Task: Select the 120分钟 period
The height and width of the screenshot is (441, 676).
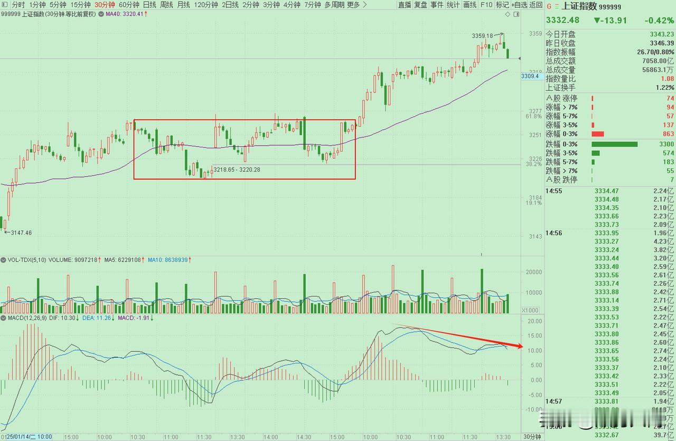Action: (x=206, y=5)
